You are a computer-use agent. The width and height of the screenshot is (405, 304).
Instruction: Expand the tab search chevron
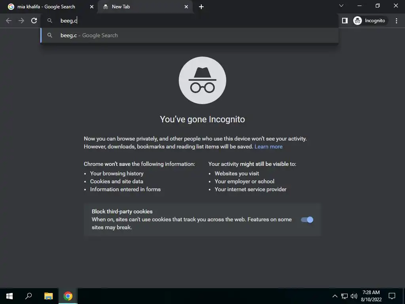[341, 6]
